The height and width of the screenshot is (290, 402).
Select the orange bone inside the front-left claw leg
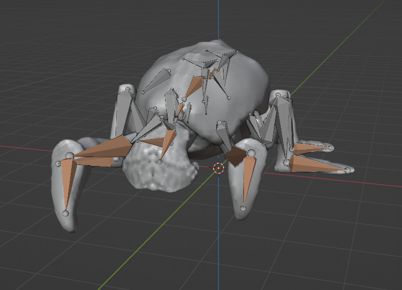pyautogui.click(x=68, y=183)
